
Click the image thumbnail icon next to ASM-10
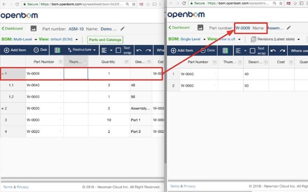click(34, 29)
